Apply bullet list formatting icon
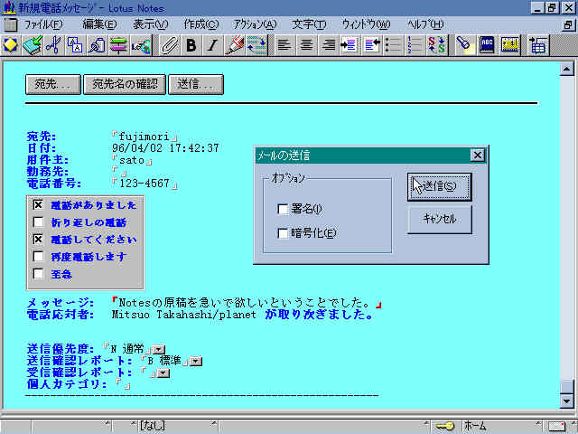 point(393,45)
